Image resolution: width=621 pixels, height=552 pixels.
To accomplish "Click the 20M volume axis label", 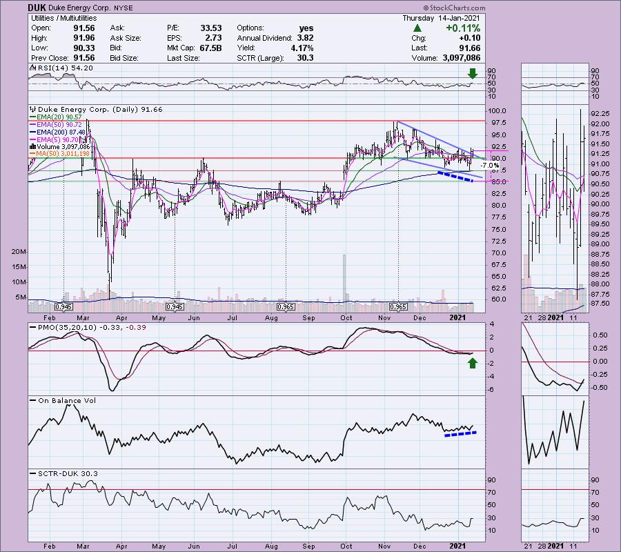I will point(19,252).
